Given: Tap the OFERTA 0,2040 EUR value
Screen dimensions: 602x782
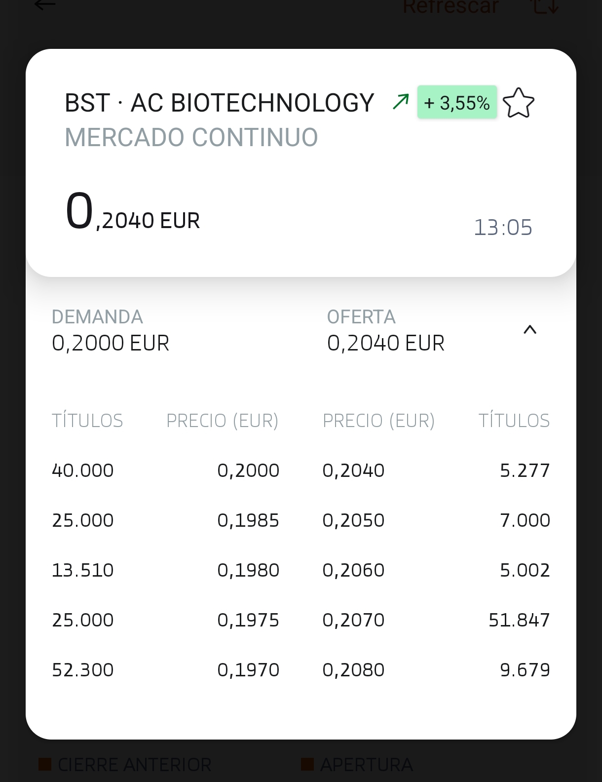Looking at the screenshot, I should (x=386, y=343).
